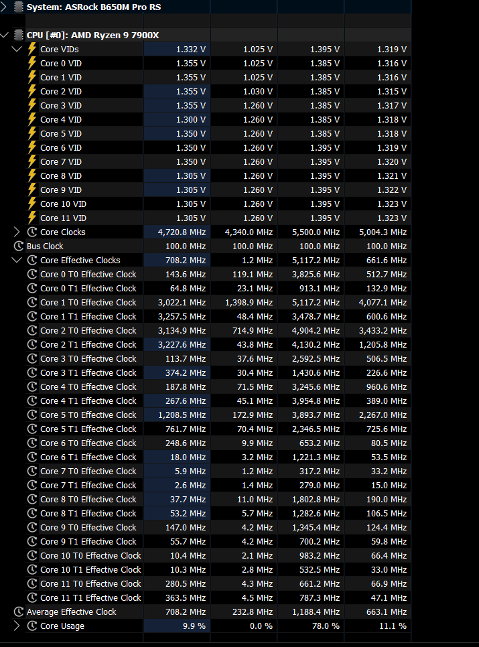This screenshot has width=479, height=647.
Task: Select Core 2 T0 Effective Clock label
Action: (88, 330)
